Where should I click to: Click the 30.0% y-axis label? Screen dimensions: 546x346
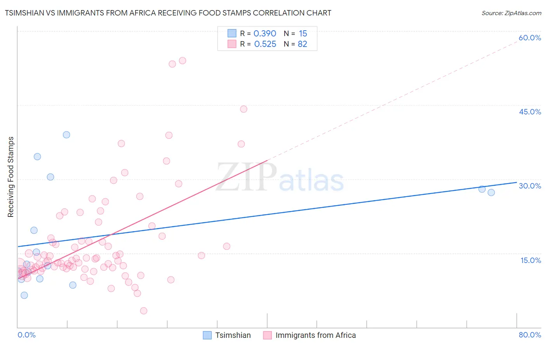click(x=530, y=186)
